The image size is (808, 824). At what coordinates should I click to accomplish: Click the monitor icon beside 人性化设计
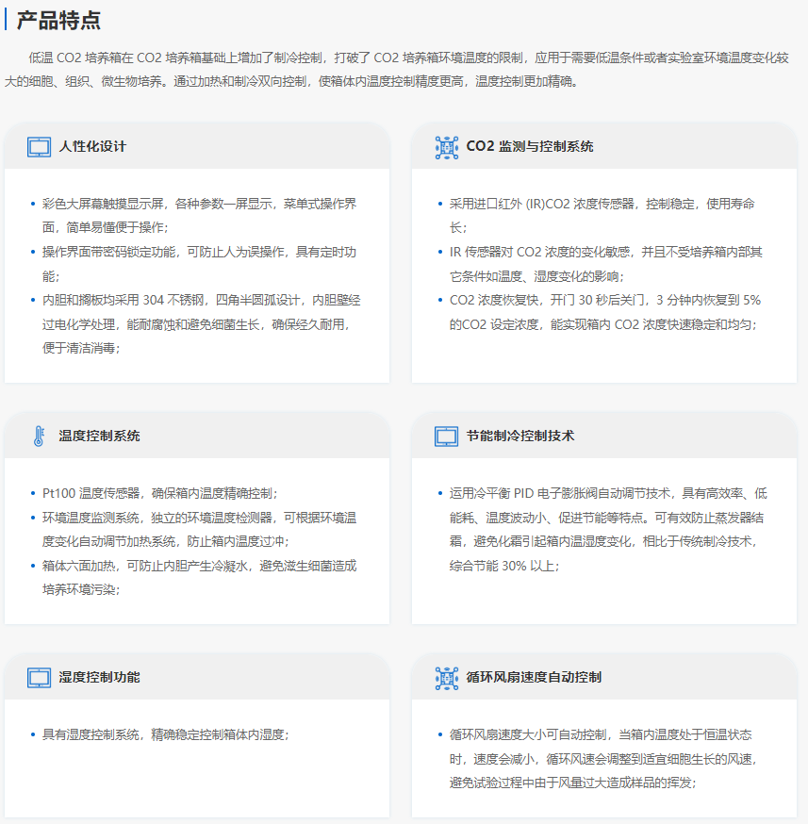[39, 147]
